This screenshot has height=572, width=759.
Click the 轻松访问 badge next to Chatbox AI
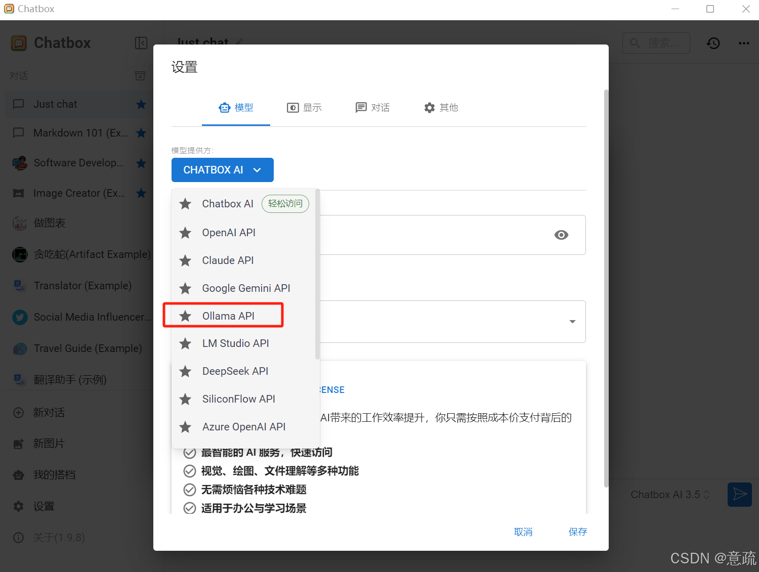285,204
